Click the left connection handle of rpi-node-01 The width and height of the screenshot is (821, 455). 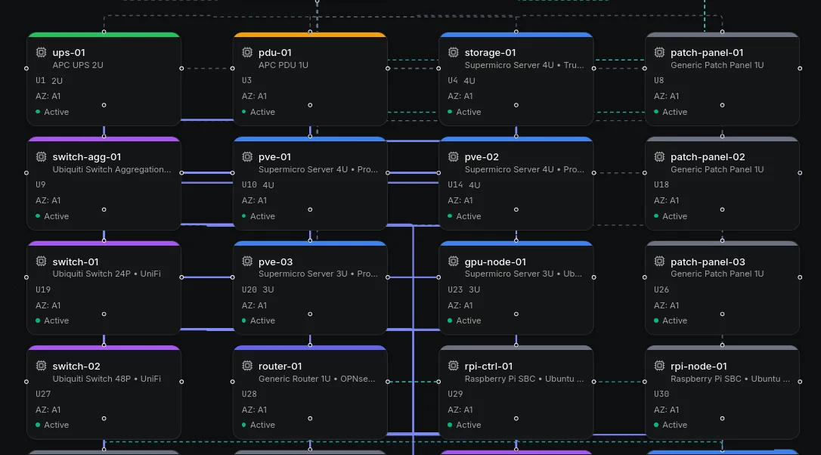645,382
